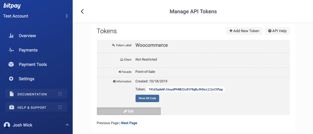Expand the Josh Wick user menu chevron

coord(67,125)
